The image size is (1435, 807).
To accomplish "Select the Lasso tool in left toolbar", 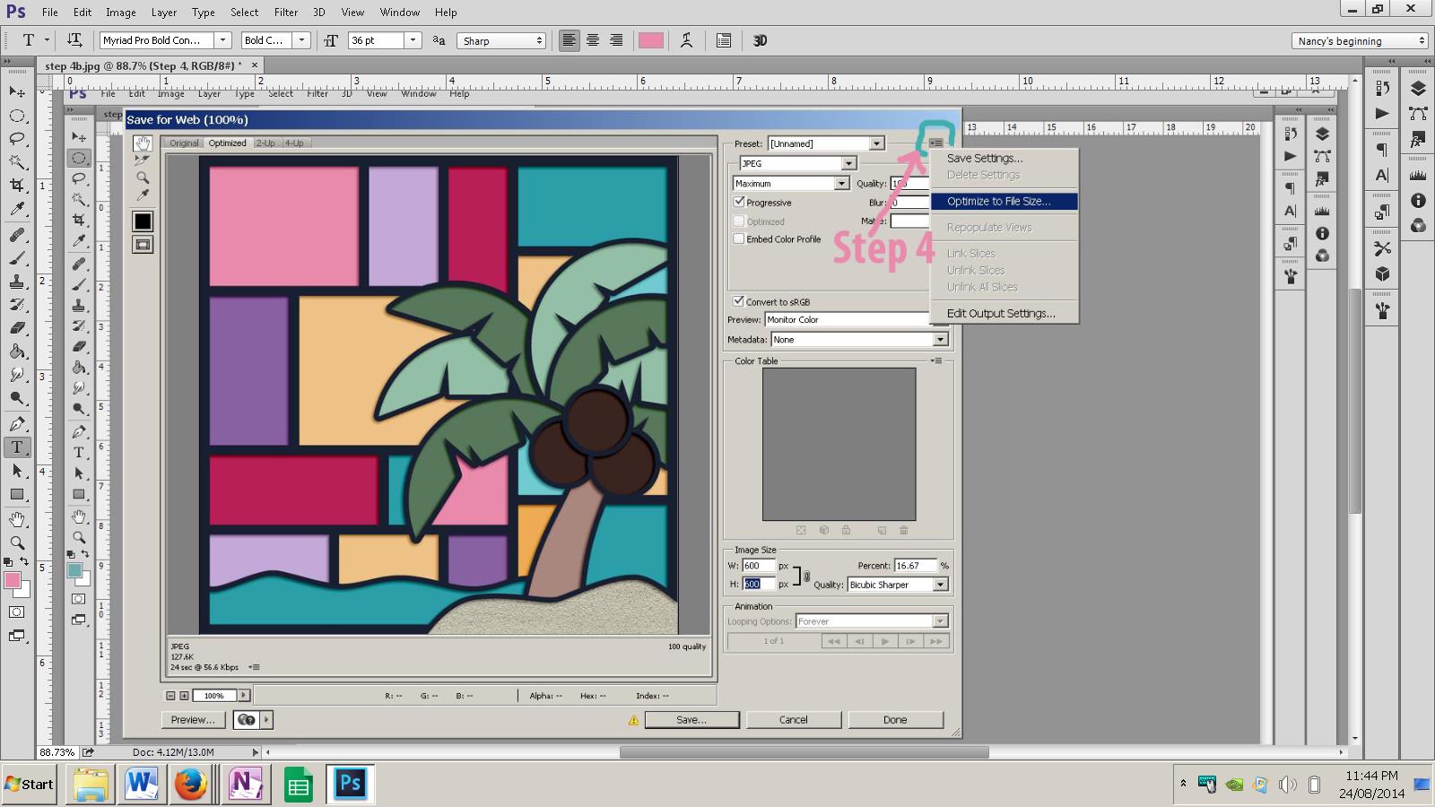I will [x=17, y=139].
